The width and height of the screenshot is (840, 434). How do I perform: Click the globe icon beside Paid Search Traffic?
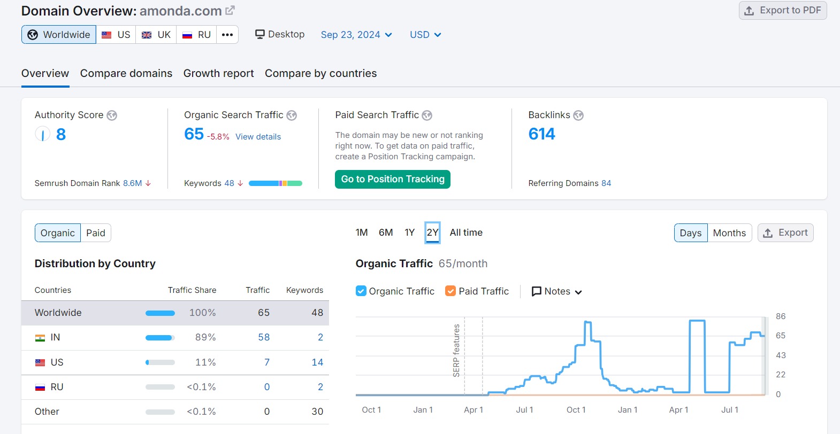tap(427, 115)
